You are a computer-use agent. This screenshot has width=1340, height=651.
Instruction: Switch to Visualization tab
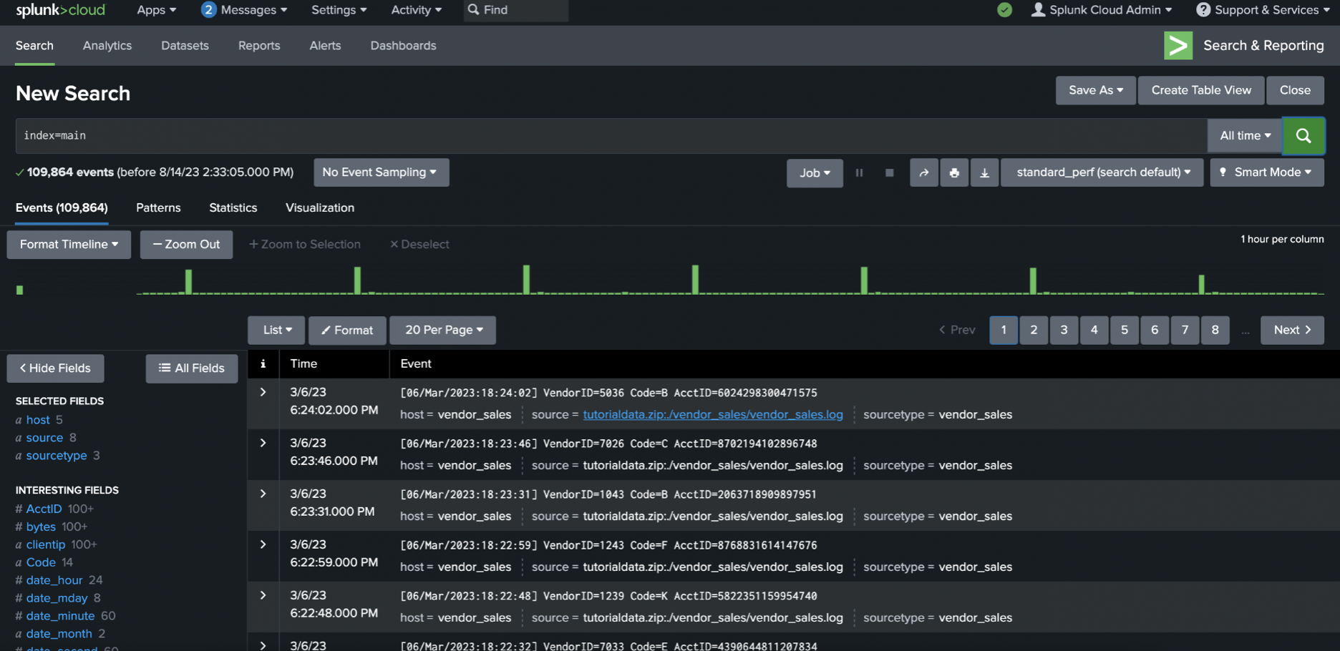pyautogui.click(x=320, y=207)
